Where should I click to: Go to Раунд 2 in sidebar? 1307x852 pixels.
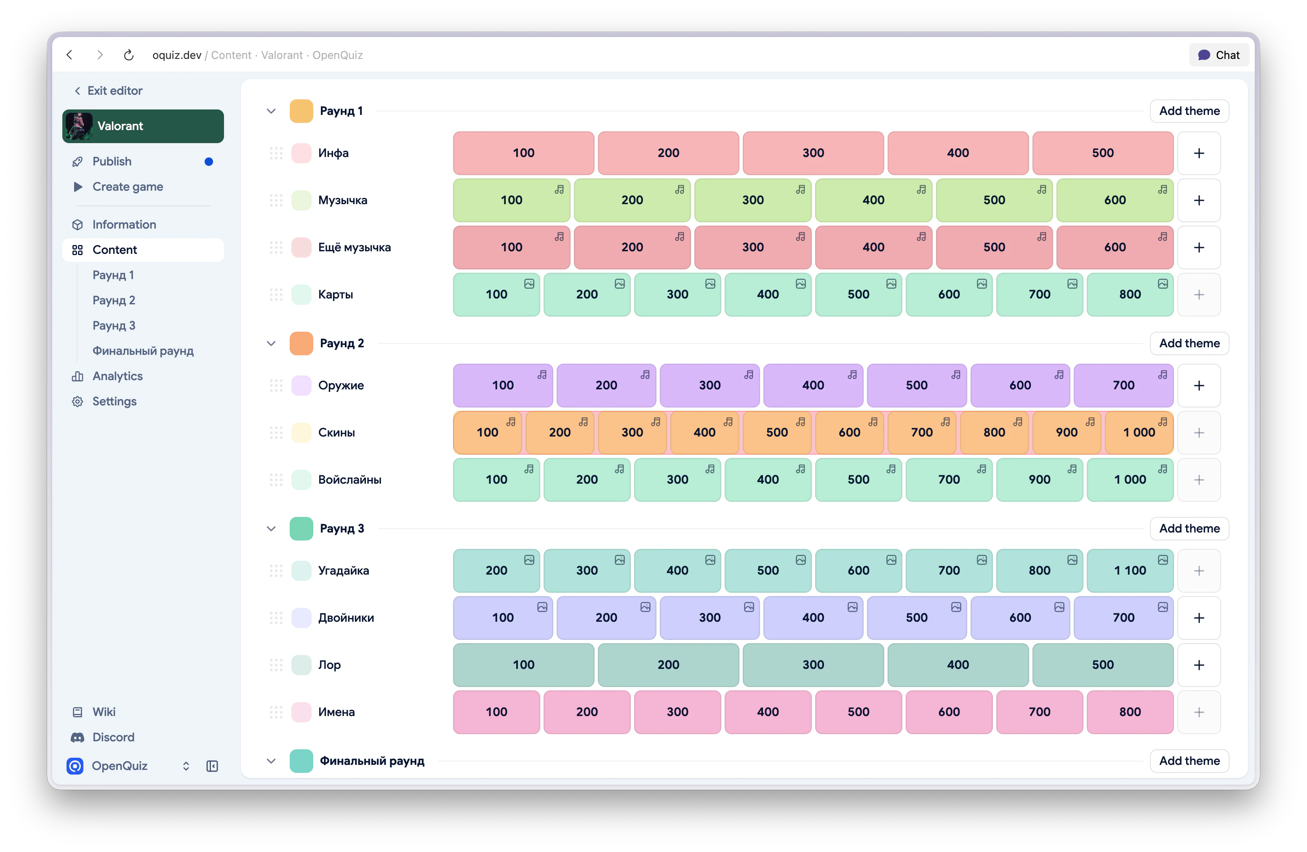114,300
